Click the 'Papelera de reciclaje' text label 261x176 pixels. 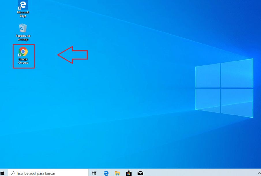pos(23,38)
